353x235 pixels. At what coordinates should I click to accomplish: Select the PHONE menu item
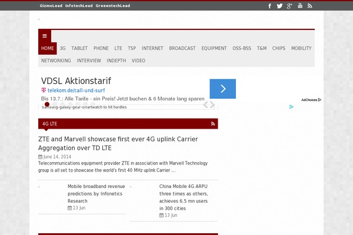(x=101, y=48)
